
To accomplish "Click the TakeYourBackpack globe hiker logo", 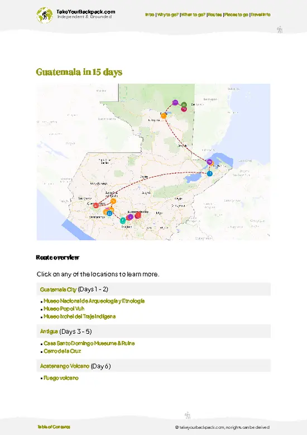I will 44,15.
